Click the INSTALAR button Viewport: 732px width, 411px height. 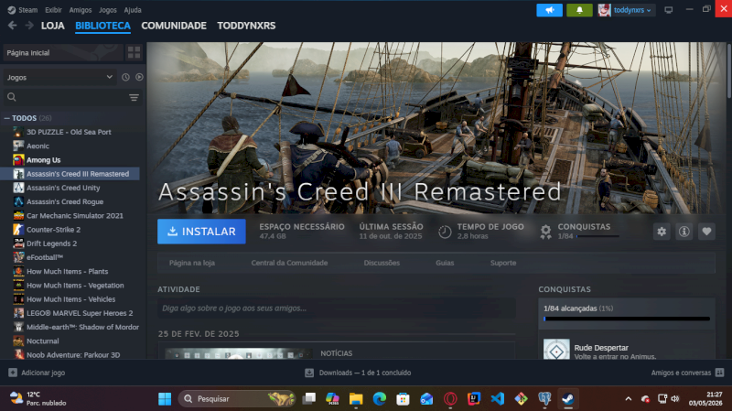point(201,232)
